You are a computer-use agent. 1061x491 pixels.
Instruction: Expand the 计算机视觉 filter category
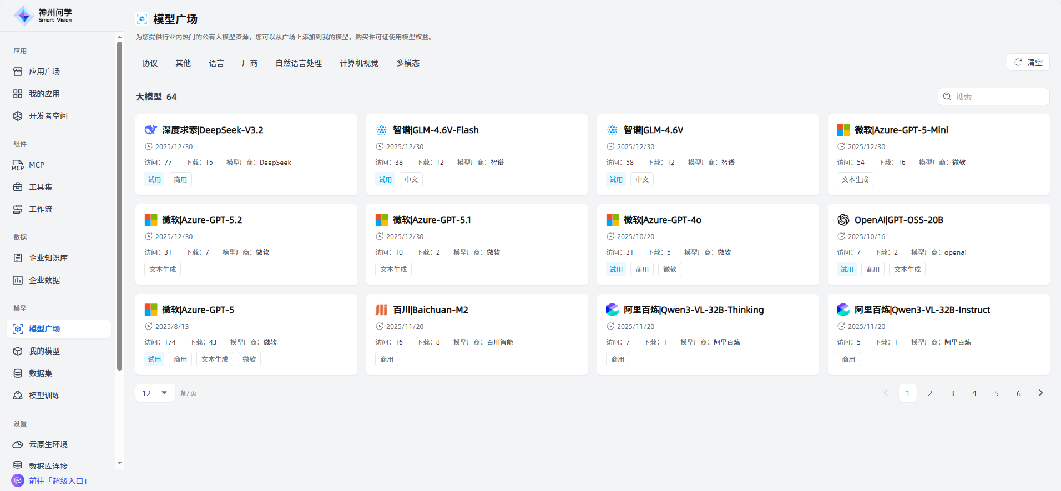pyautogui.click(x=359, y=63)
